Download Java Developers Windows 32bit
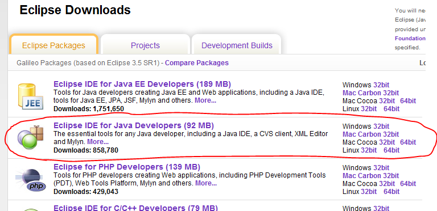 tap(381, 126)
